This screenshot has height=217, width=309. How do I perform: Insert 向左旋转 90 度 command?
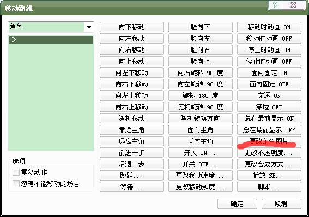pos(201,84)
